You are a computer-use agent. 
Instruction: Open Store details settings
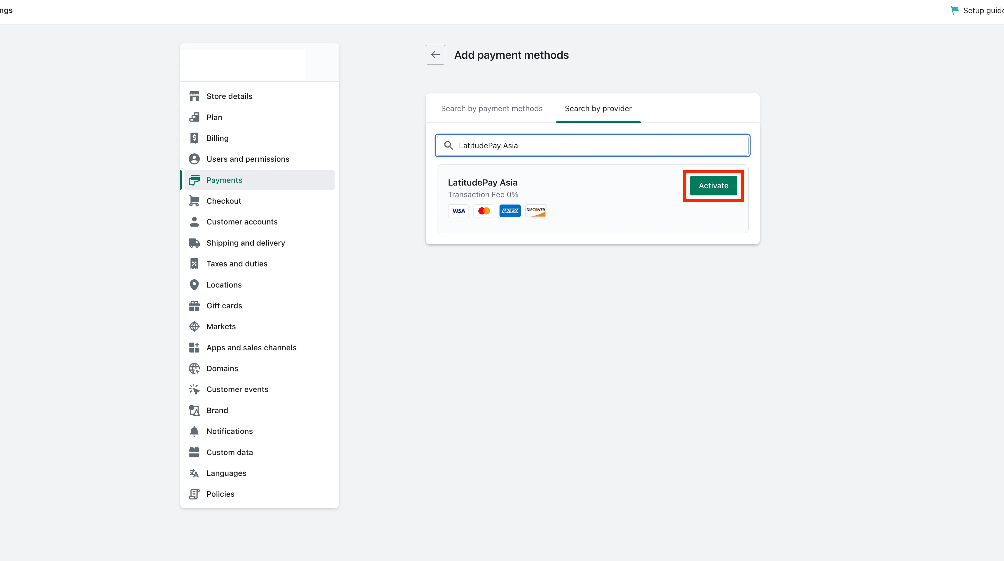tap(260, 96)
